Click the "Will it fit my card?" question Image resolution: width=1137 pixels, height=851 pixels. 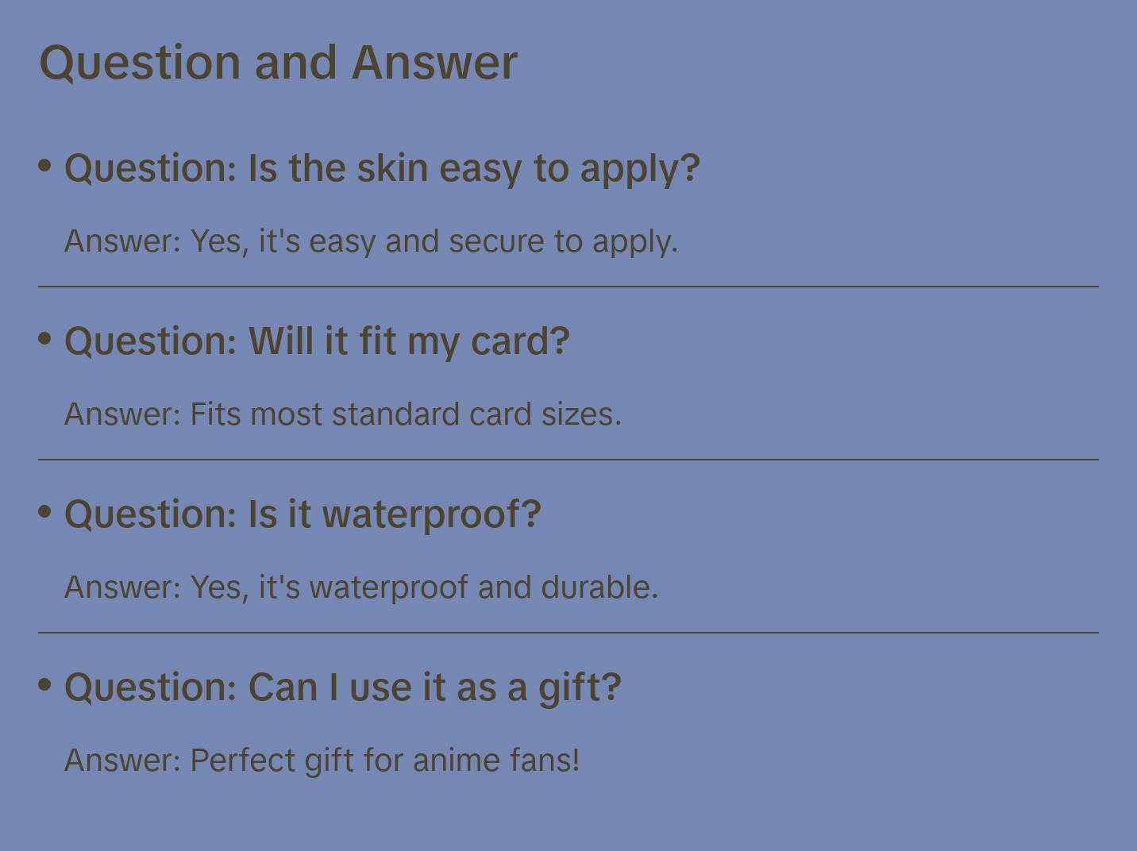[317, 341]
